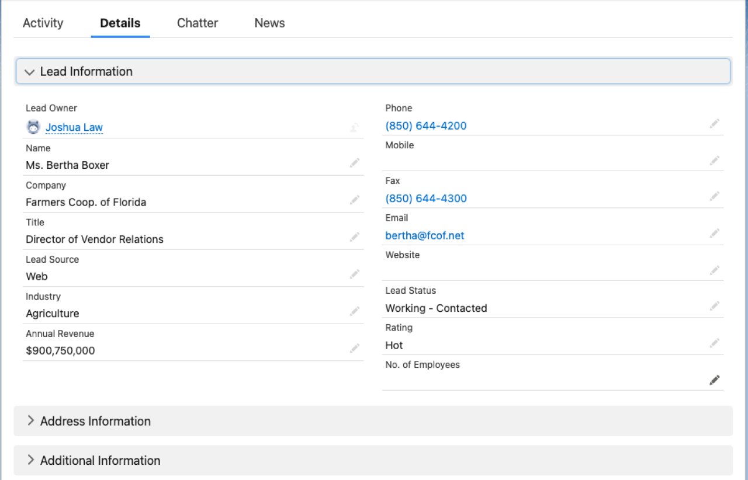
Task: Click the Hot rating value
Action: (394, 346)
